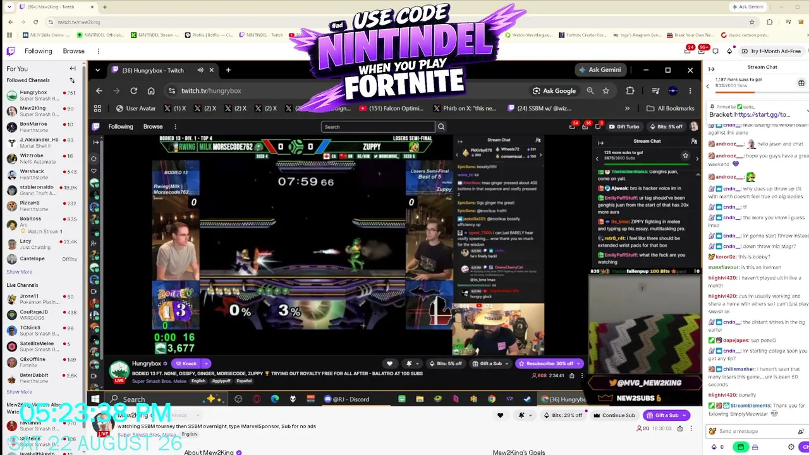This screenshot has width=809, height=455.
Task: Toggle follow heart on Hungrybox channel
Action: click(389, 363)
